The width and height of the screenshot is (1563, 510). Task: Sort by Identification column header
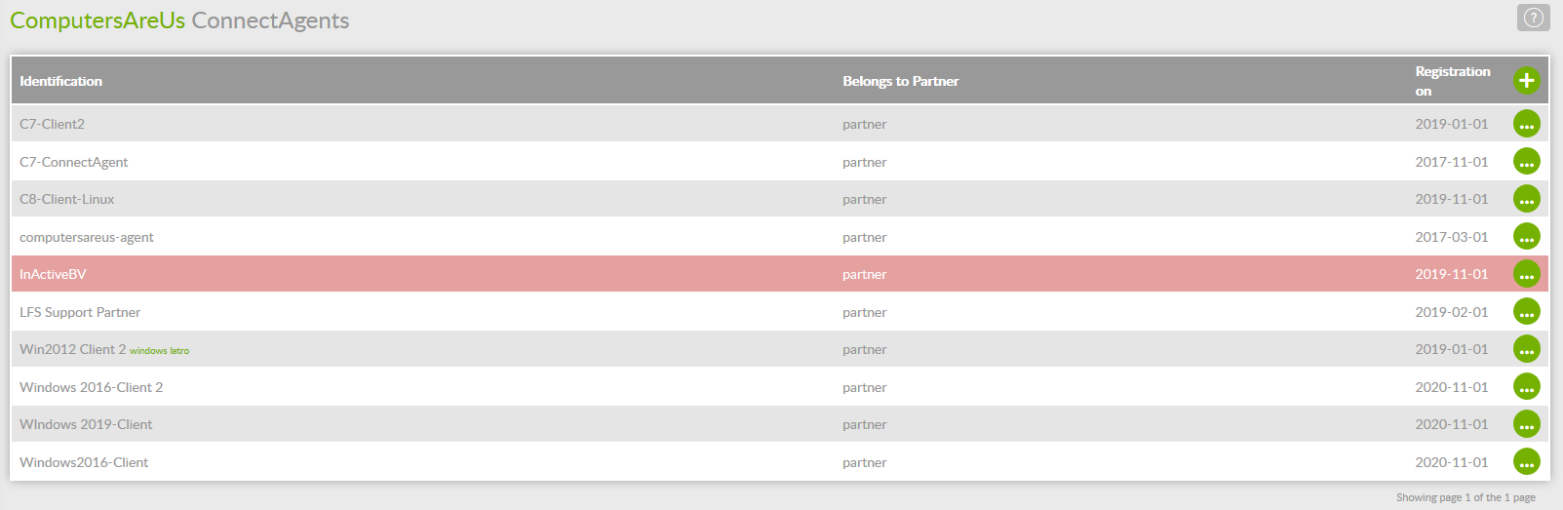click(60, 81)
